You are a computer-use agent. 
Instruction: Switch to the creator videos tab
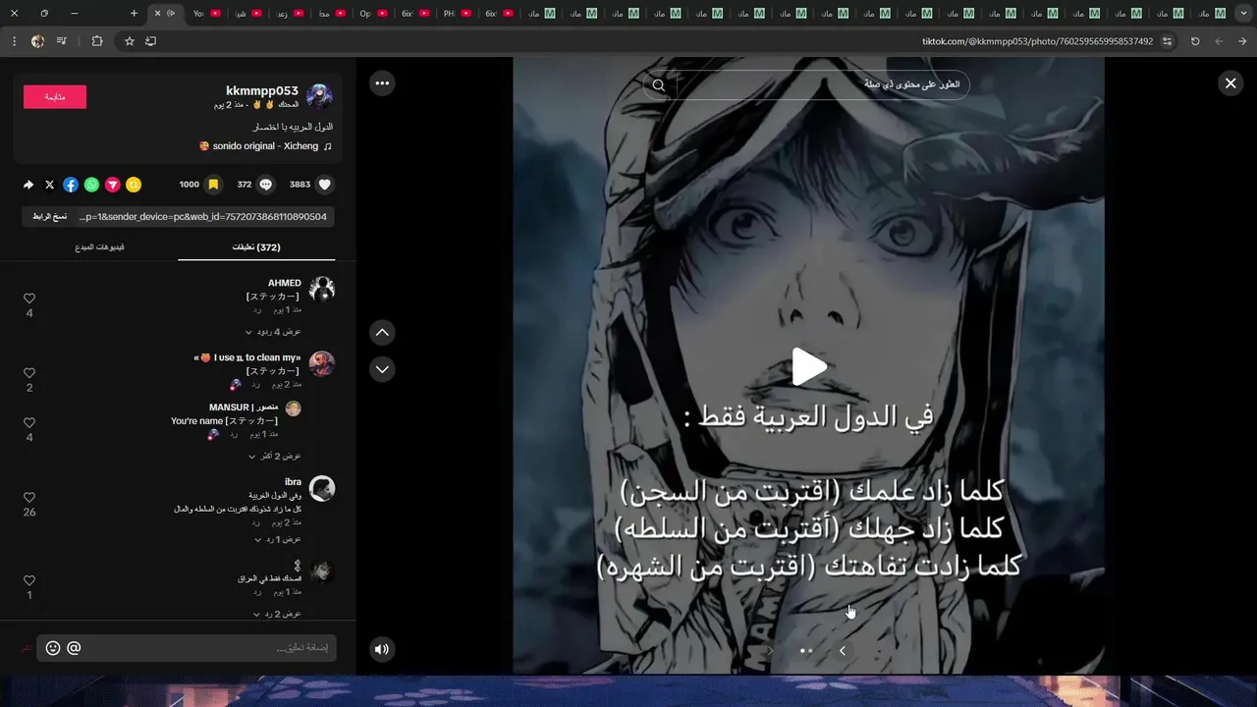[99, 247]
